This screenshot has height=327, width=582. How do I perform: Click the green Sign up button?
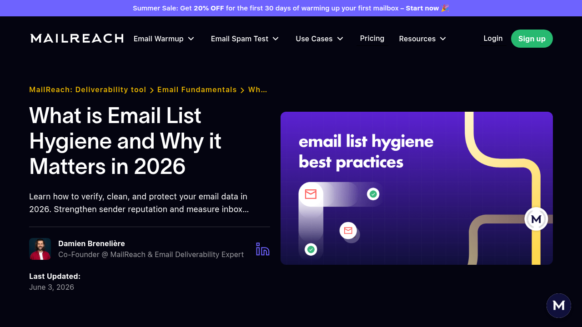click(x=532, y=39)
